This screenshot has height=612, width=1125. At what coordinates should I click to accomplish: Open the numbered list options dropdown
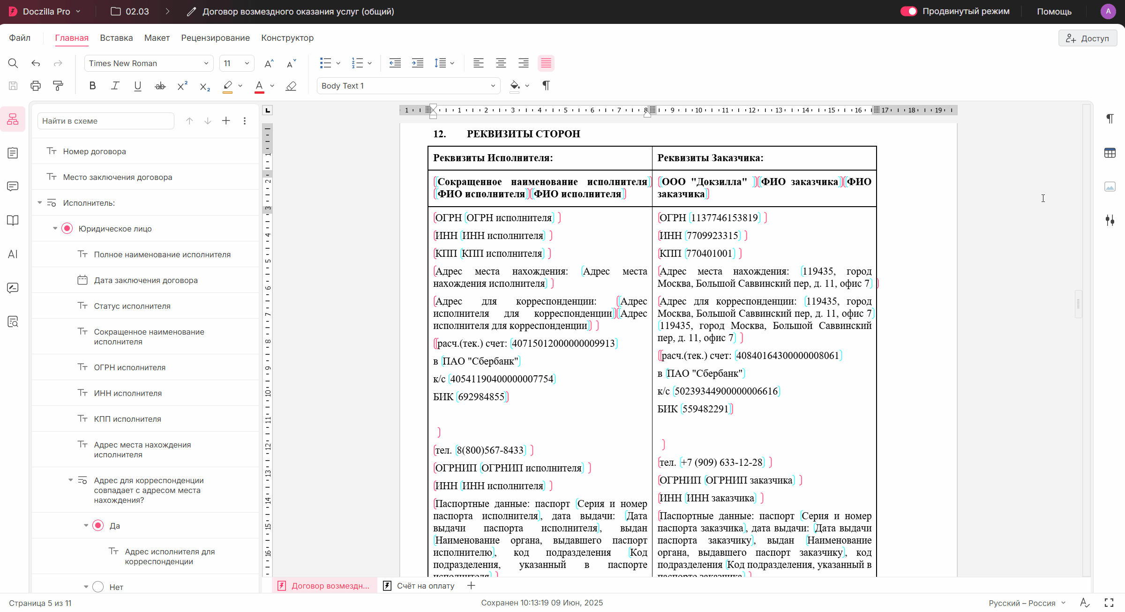click(370, 63)
